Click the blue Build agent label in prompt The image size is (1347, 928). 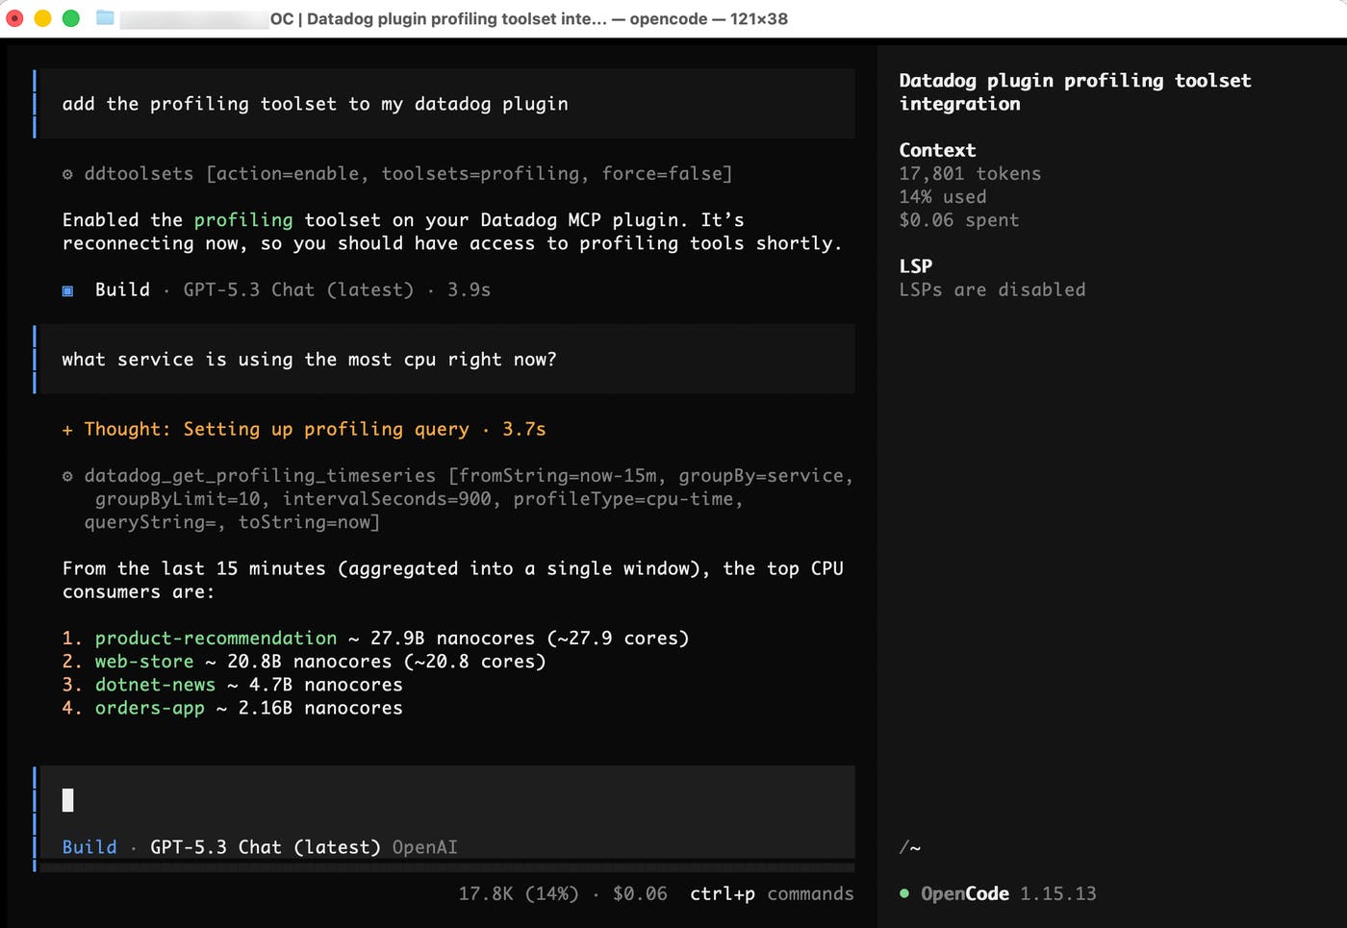[x=89, y=847]
